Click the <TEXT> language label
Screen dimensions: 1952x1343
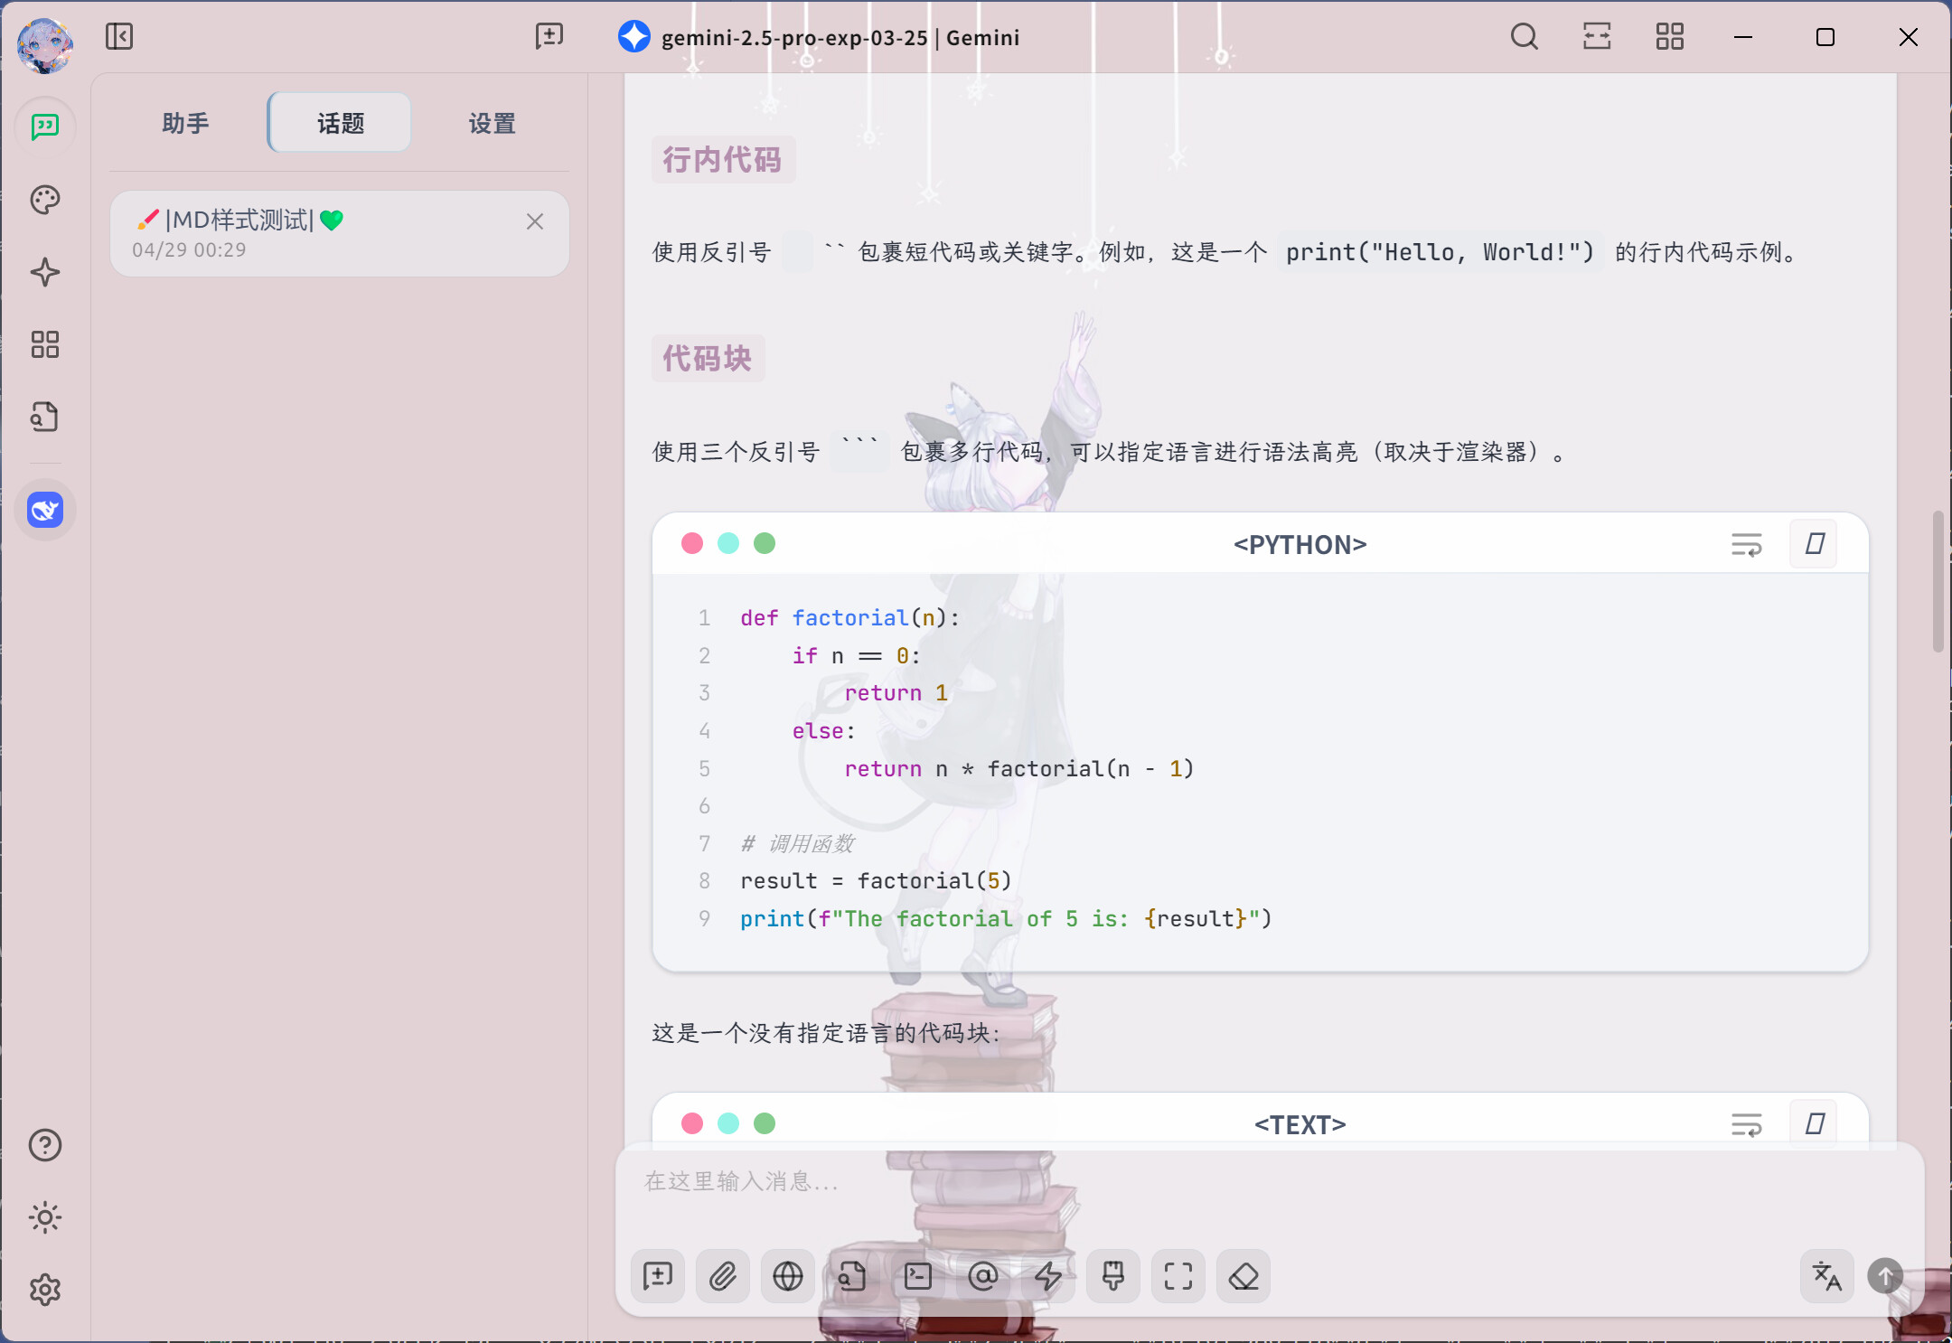tap(1300, 1125)
